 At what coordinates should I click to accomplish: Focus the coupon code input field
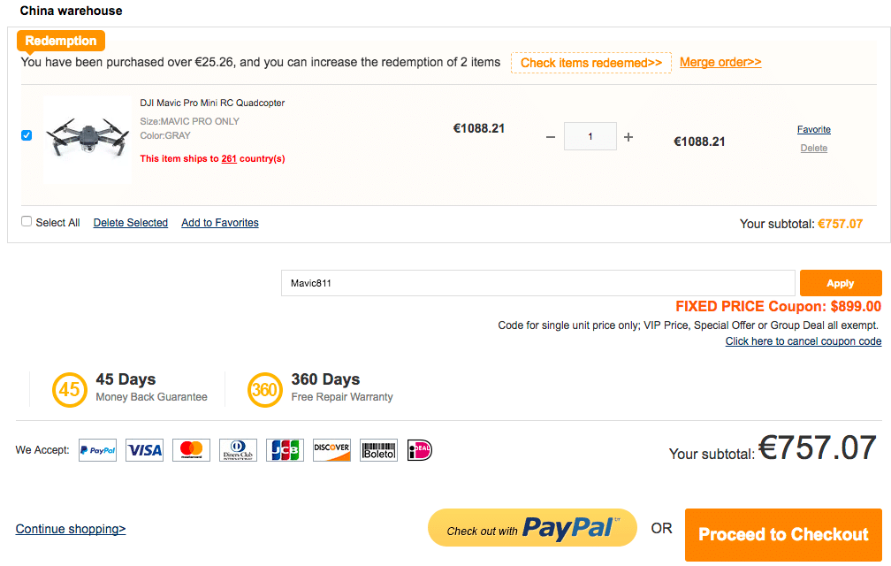click(538, 283)
